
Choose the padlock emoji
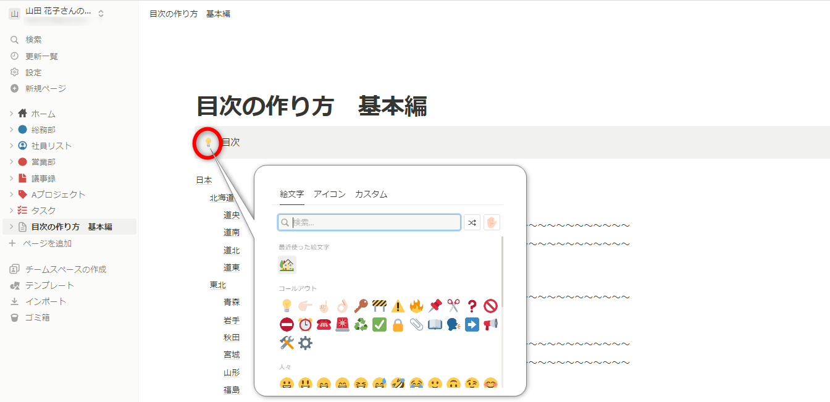click(x=398, y=324)
